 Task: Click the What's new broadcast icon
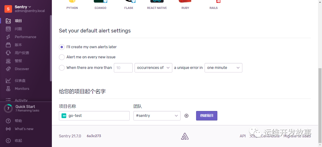coord(8,129)
